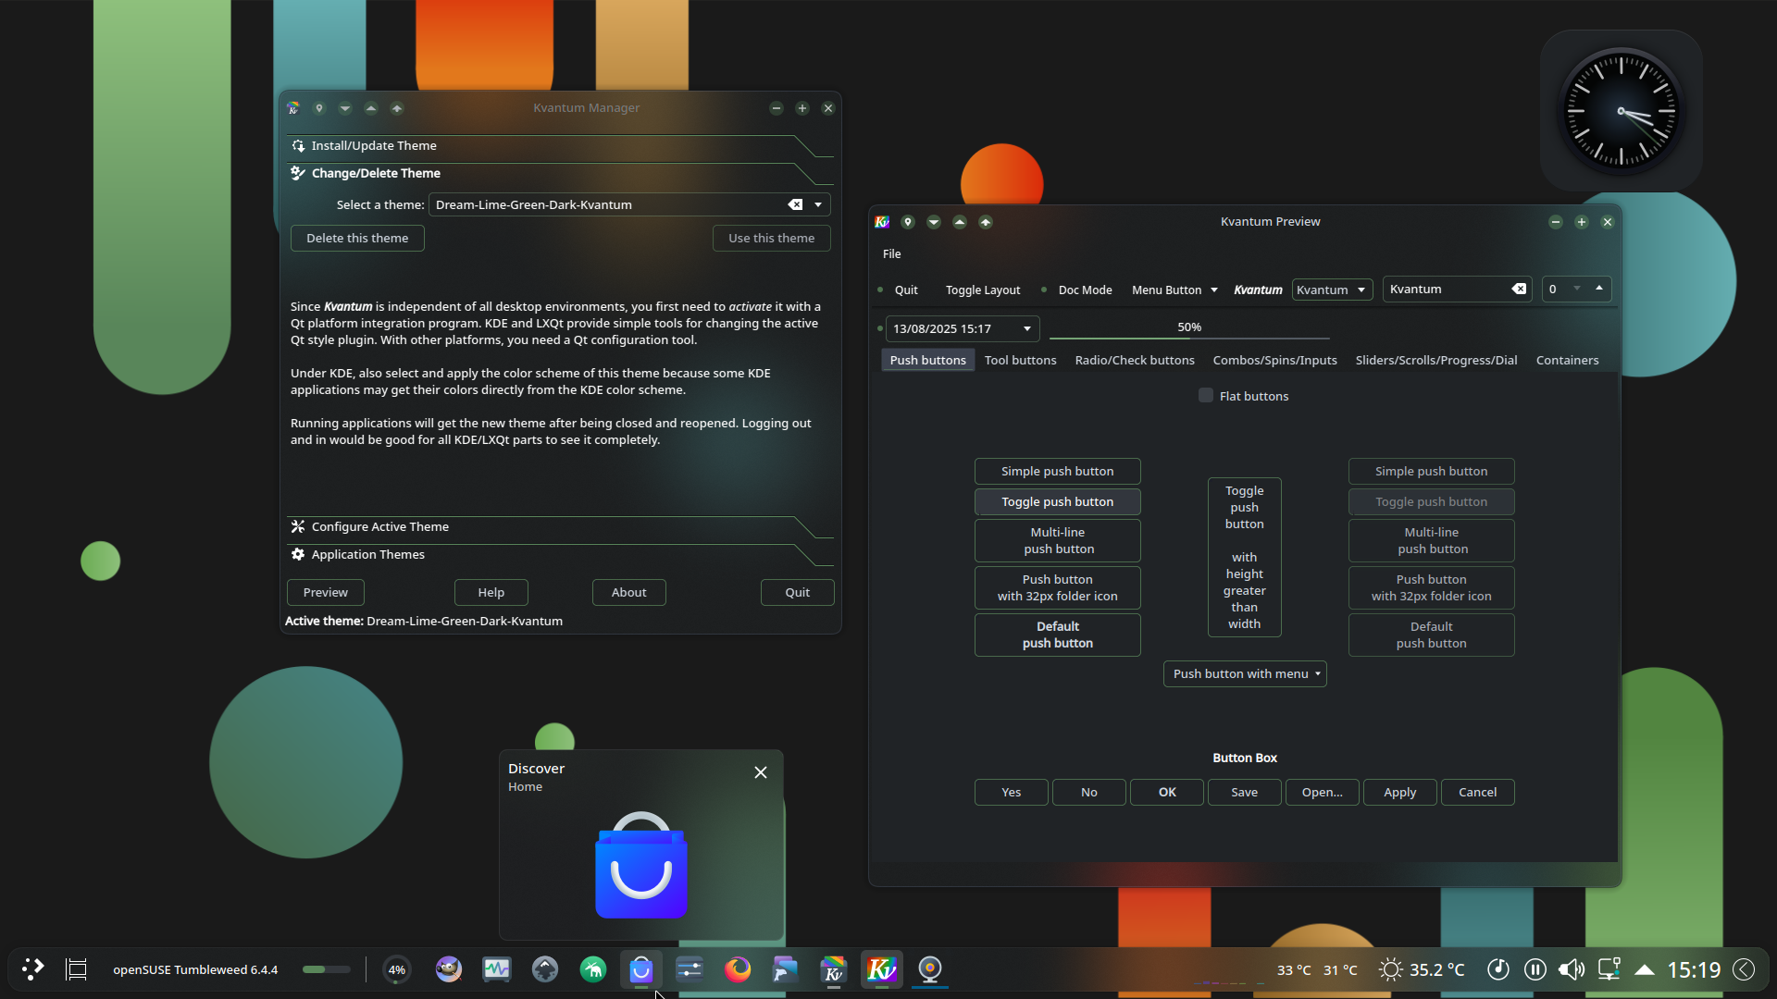Switch to the Sliders/Scrolls/Progress/Dial tab
The width and height of the screenshot is (1777, 999).
point(1436,360)
